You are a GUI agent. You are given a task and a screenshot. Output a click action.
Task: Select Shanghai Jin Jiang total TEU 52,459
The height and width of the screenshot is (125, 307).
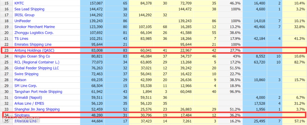click(97, 109)
